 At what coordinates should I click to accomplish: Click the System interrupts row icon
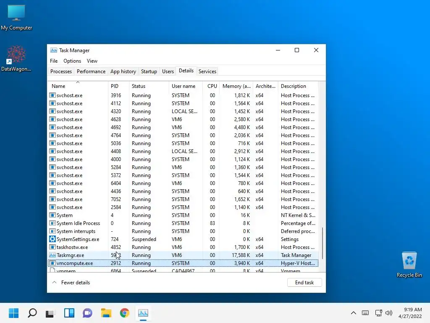pos(52,231)
